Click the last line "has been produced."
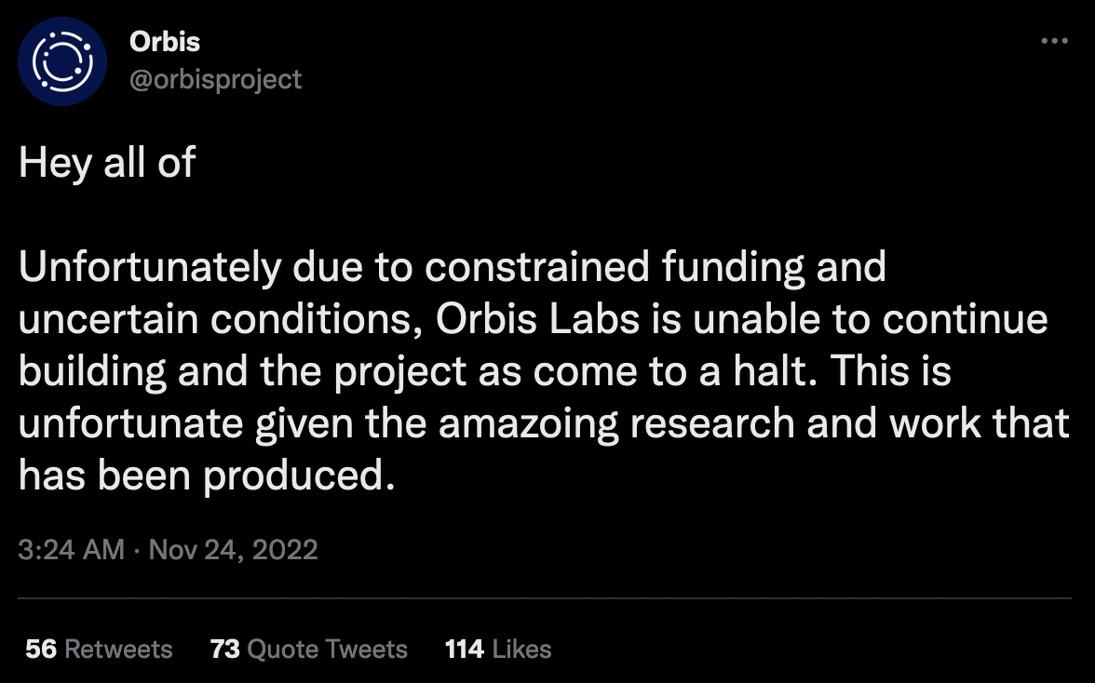 (x=207, y=476)
